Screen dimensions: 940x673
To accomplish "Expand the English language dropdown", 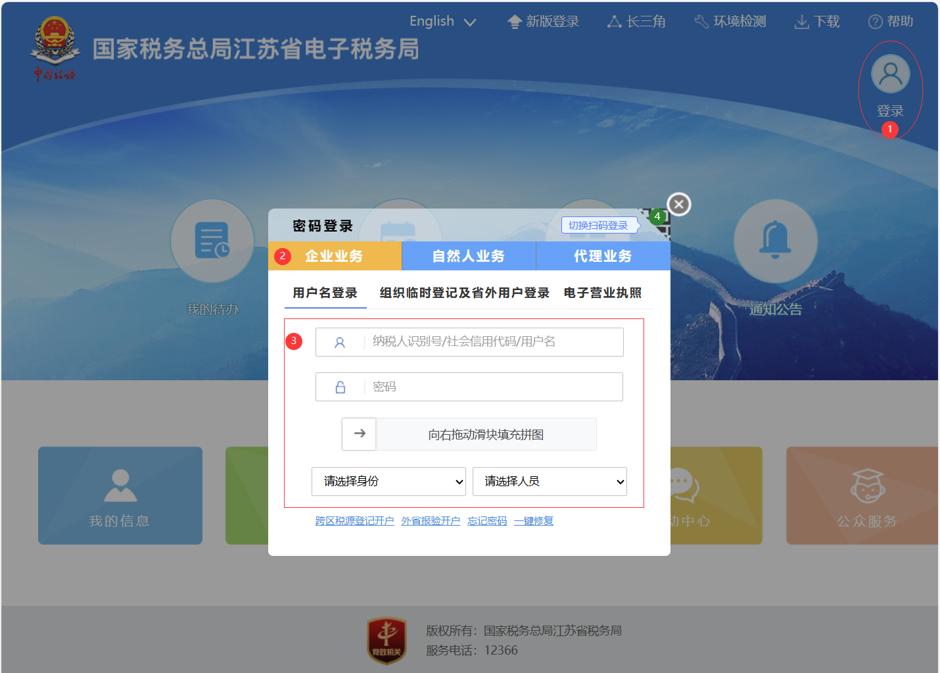I will click(442, 21).
